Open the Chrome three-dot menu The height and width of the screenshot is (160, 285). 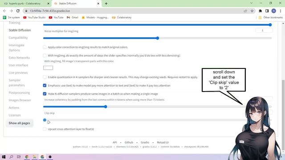pyautogui.click(x=281, y=11)
